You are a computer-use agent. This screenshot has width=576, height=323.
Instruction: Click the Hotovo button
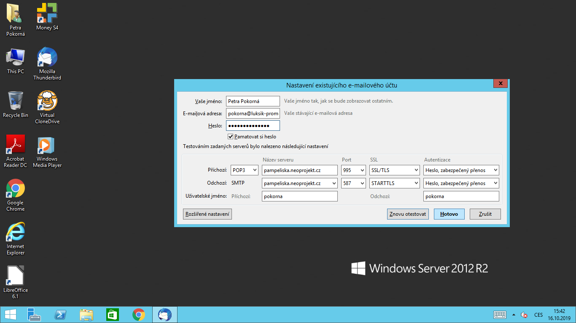449,214
